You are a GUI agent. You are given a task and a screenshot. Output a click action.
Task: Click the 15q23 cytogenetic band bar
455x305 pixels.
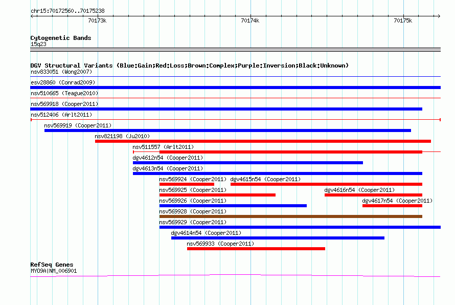235,50
